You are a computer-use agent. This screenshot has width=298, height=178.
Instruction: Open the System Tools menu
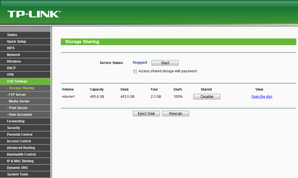(x=25, y=174)
